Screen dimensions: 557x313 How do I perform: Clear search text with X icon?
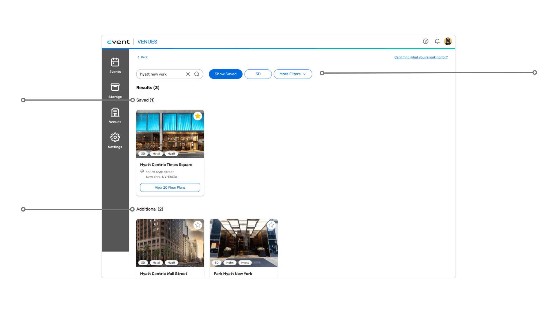(x=188, y=74)
